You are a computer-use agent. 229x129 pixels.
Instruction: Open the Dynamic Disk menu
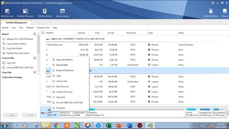(43, 28)
